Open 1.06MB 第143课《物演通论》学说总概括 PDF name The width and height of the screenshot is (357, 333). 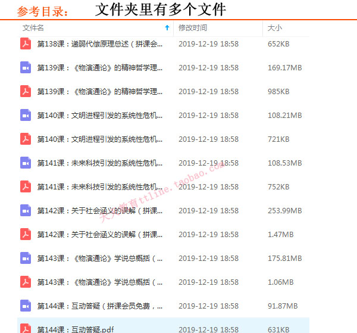click(100, 282)
